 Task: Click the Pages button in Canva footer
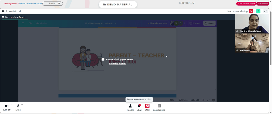point(183,100)
